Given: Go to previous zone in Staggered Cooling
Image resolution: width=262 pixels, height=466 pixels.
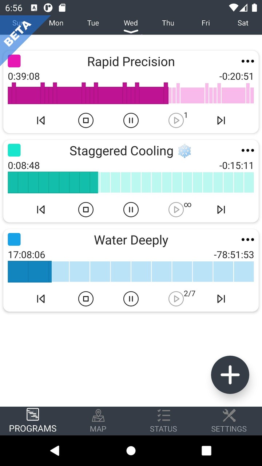Looking at the screenshot, I should pos(41,209).
